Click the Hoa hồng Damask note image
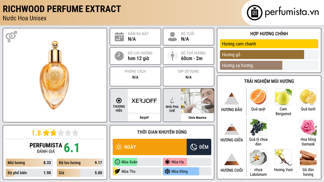Viewport: 324px width, 182px height. pyautogui.click(x=308, y=127)
